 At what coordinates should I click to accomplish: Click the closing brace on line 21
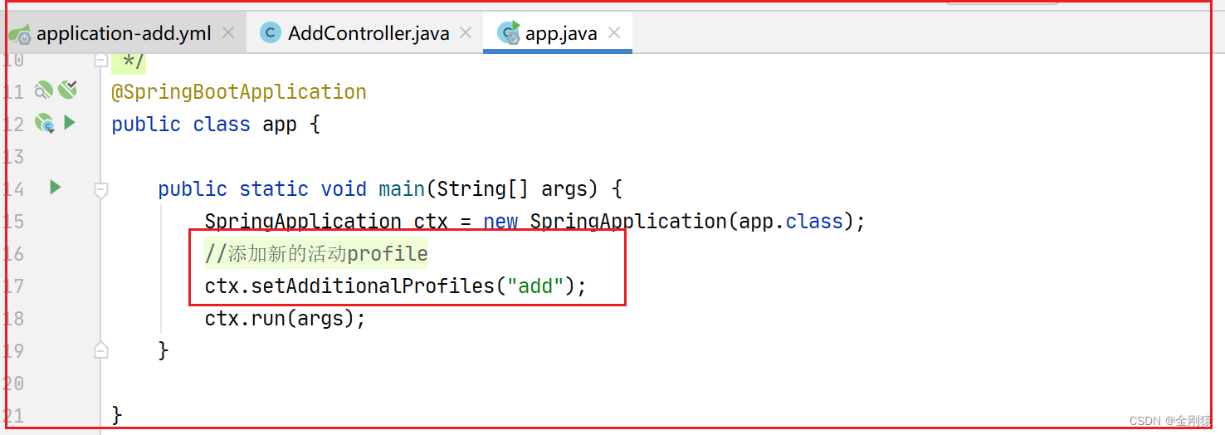click(x=117, y=415)
